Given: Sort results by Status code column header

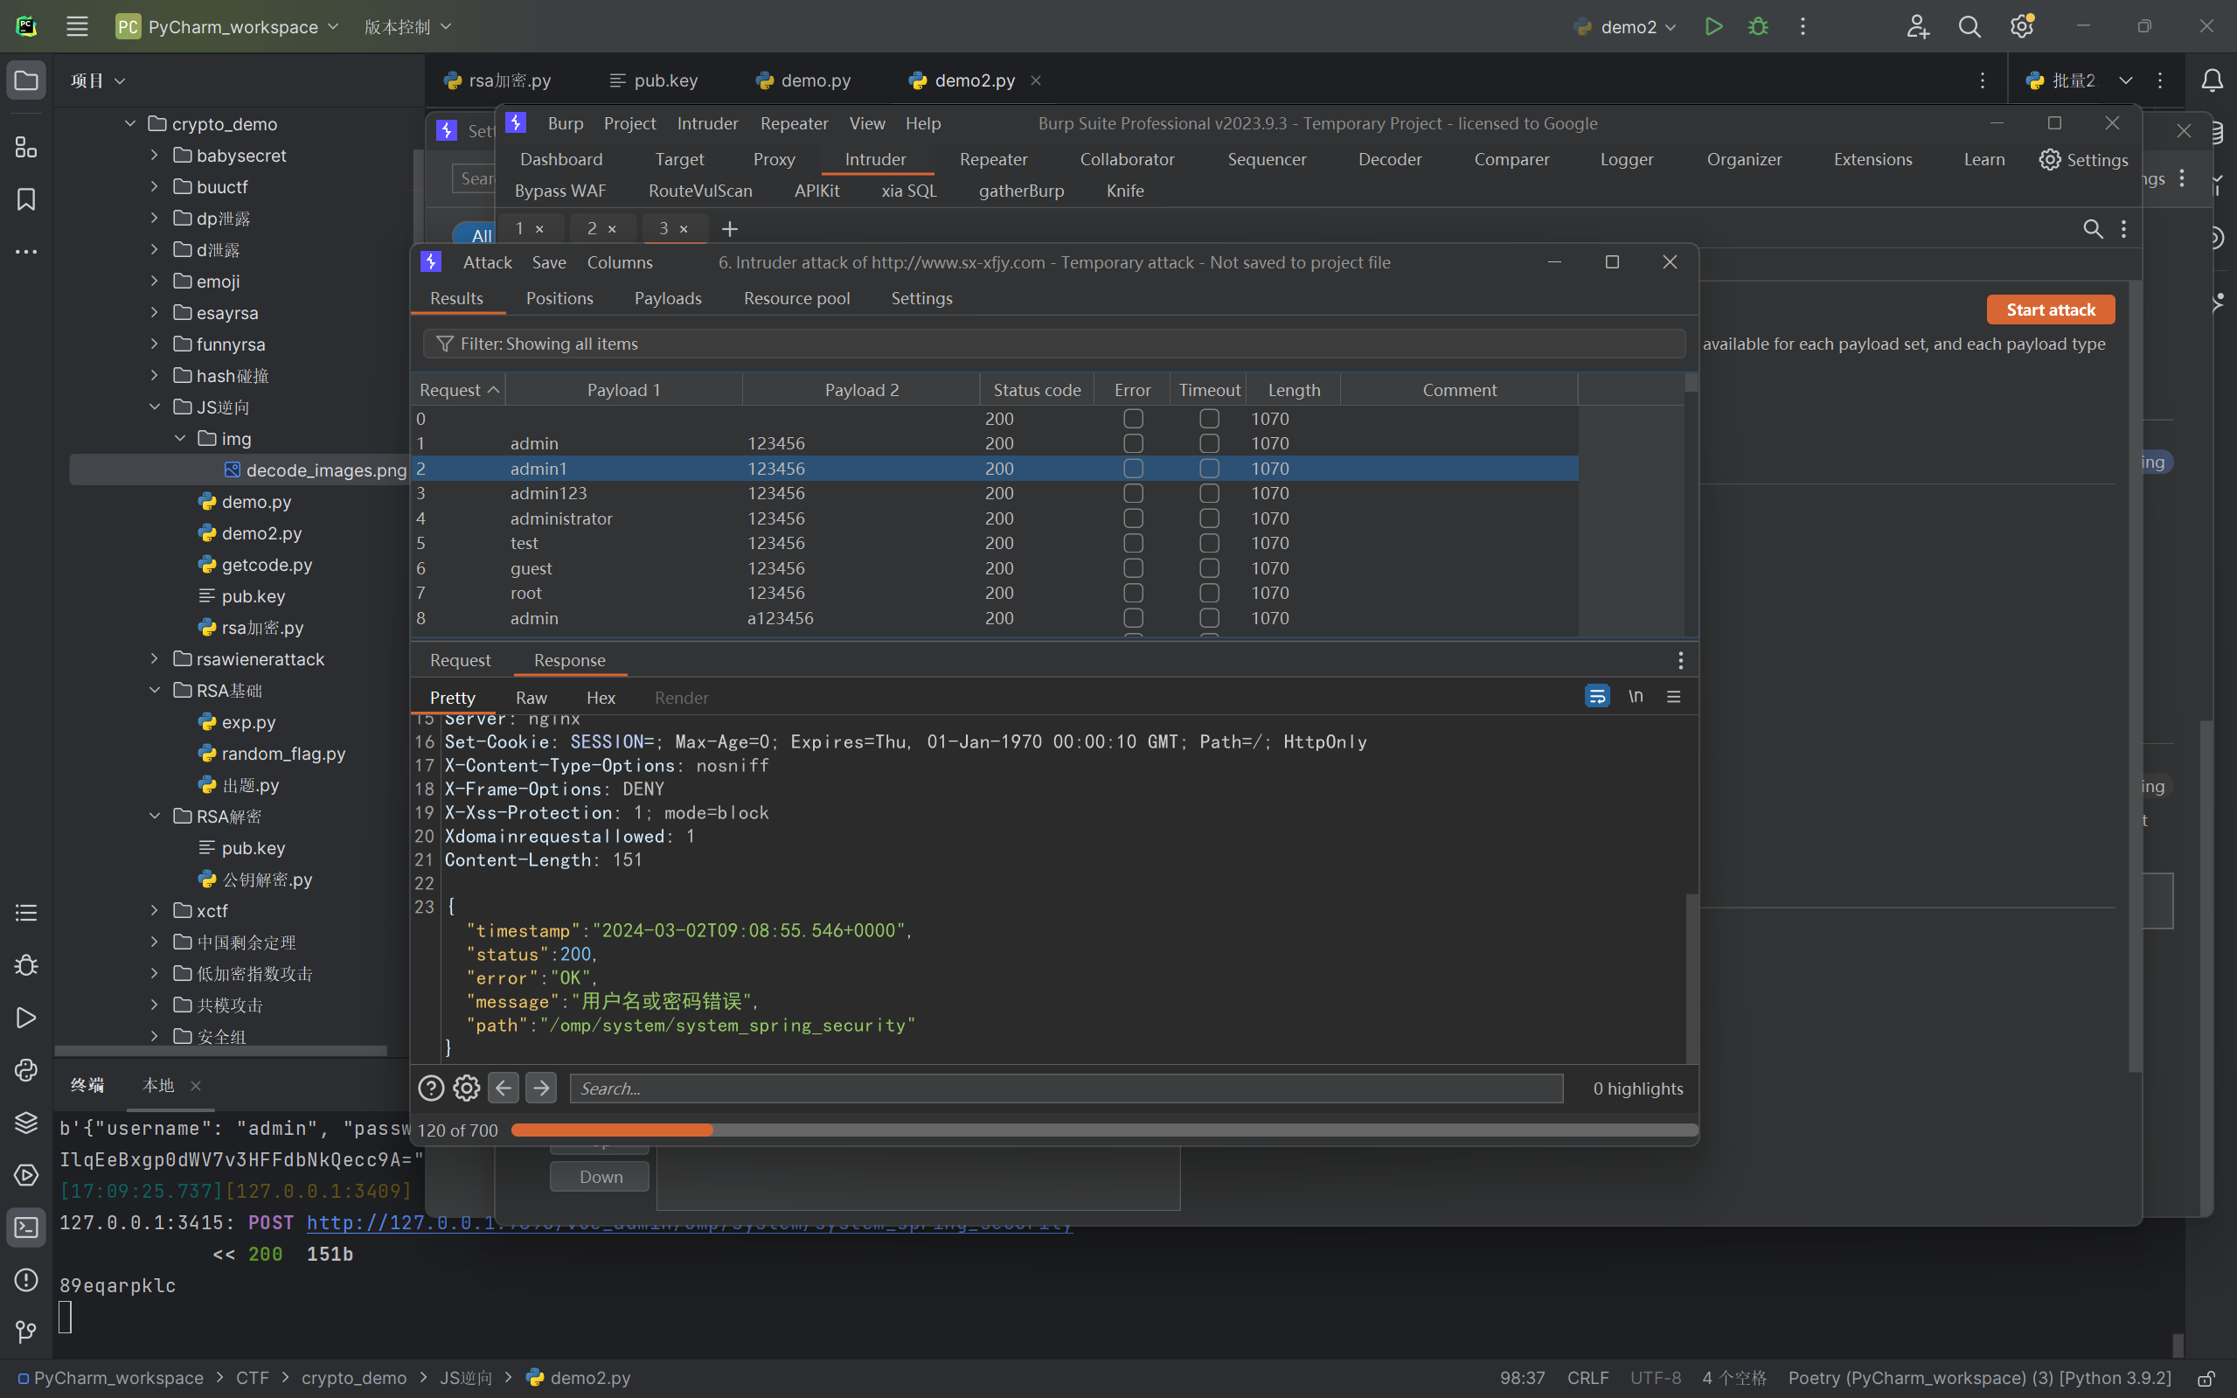Looking at the screenshot, I should click(1037, 390).
